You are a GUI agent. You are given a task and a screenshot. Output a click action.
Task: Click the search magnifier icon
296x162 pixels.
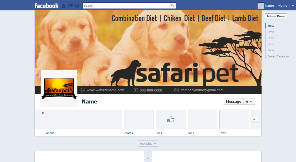(x=172, y=5)
